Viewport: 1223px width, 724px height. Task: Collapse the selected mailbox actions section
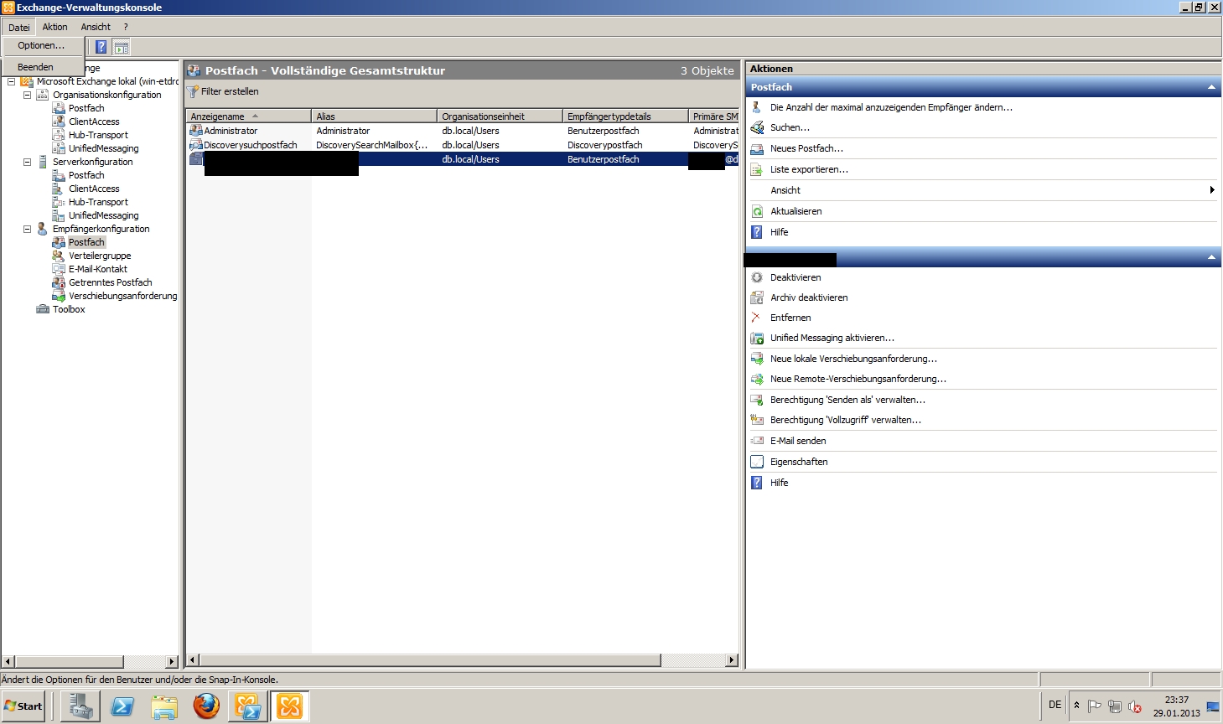click(x=1211, y=257)
